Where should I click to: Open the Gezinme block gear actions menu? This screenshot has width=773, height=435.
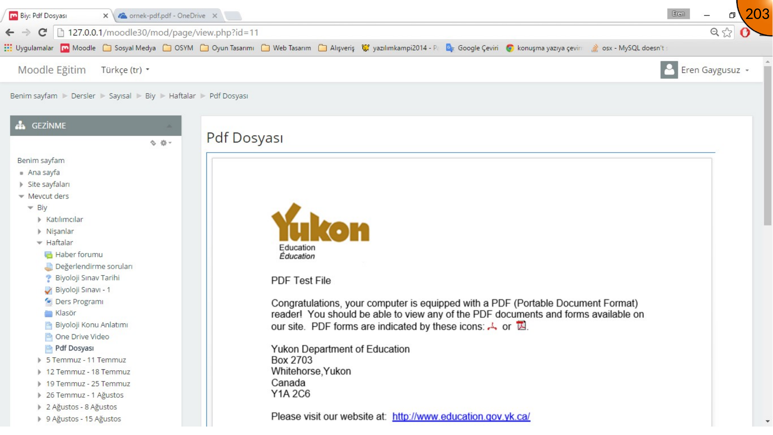[166, 143]
